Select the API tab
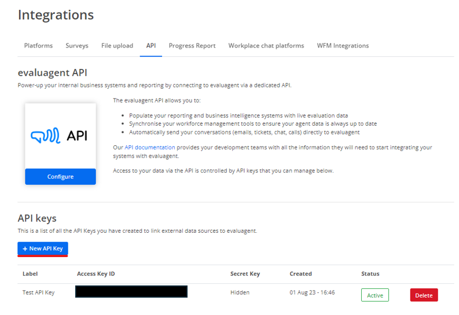Screen dimensions: 459x315 coord(151,46)
